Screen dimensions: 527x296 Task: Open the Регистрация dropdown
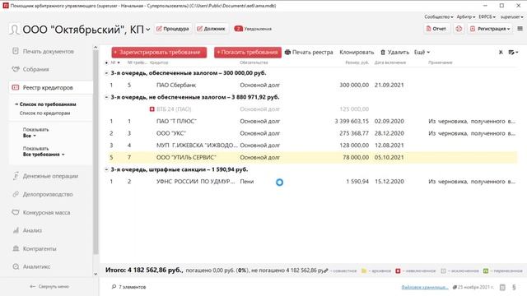(490, 29)
